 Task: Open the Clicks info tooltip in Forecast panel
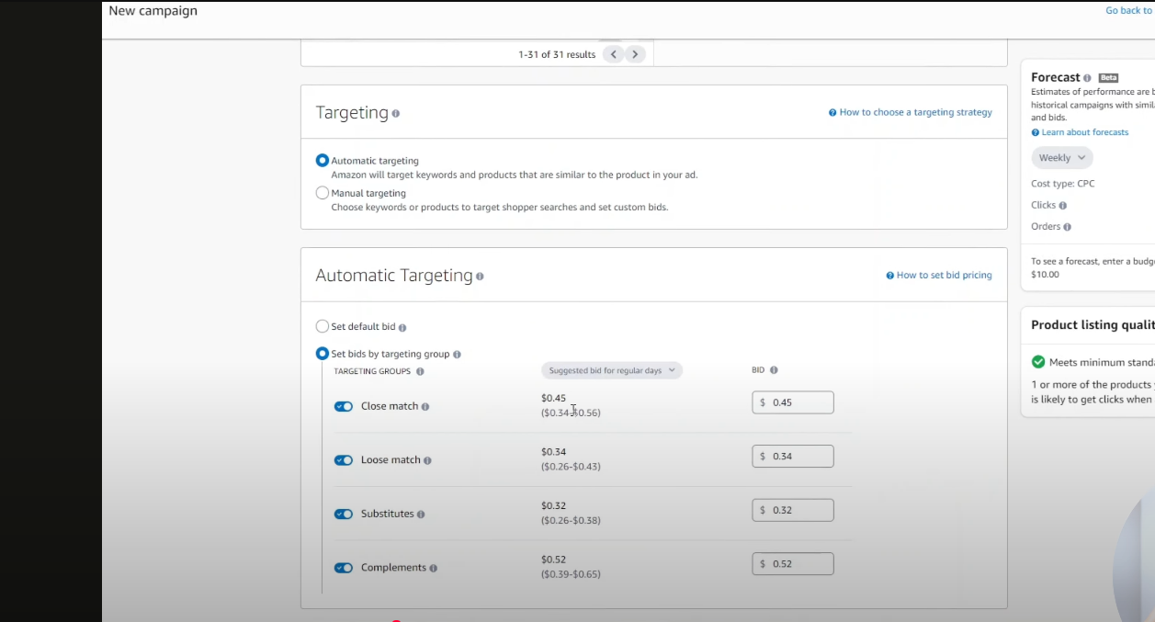(x=1062, y=204)
